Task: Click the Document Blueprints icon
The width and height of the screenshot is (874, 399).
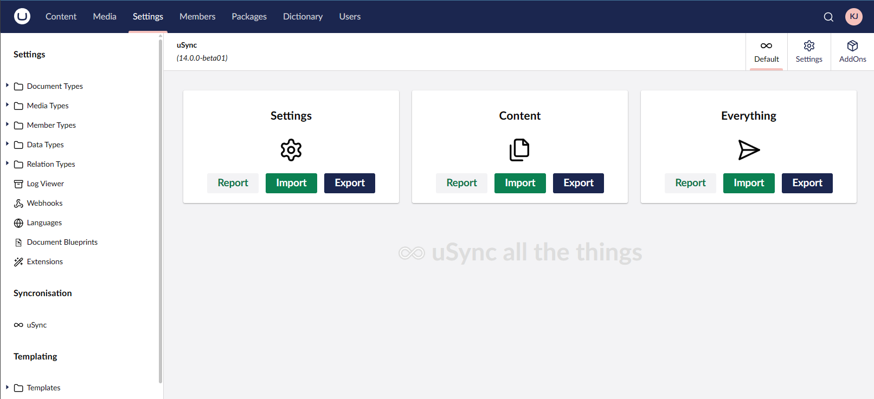Action: [x=18, y=243]
